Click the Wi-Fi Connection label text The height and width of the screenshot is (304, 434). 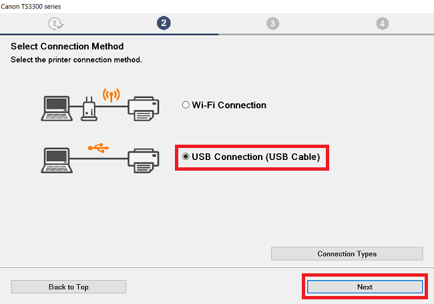[x=229, y=105]
